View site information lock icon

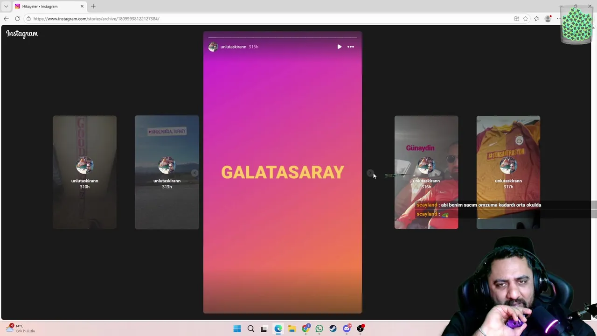28,19
